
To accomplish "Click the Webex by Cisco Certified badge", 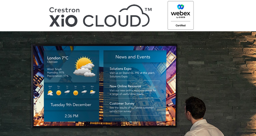I will [180, 15].
